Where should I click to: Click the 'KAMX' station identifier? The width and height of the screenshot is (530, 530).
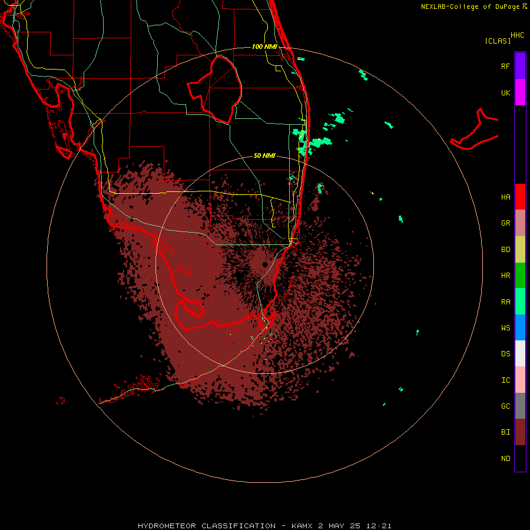tap(302, 526)
